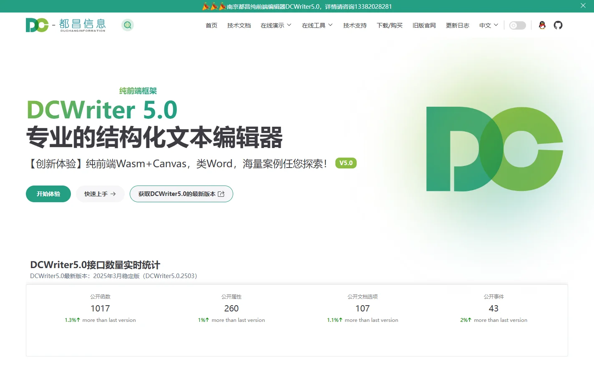This screenshot has width=594, height=389.
Task: Click the 公开属性 count 260
Action: coord(232,309)
